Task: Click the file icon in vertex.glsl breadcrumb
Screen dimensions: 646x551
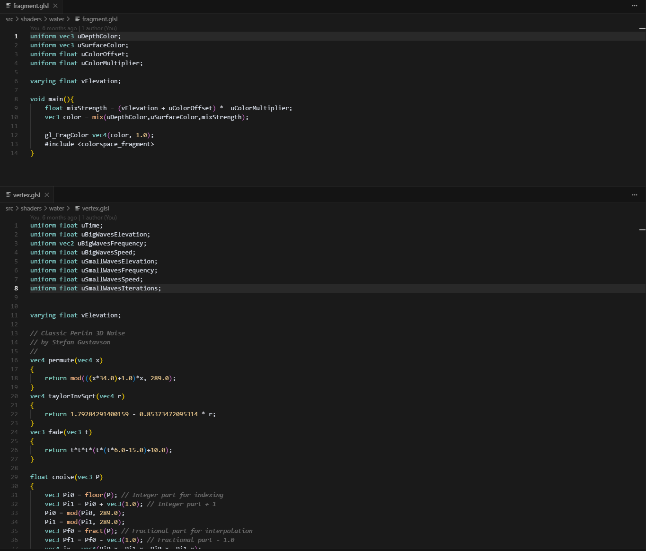Action: [x=78, y=209]
